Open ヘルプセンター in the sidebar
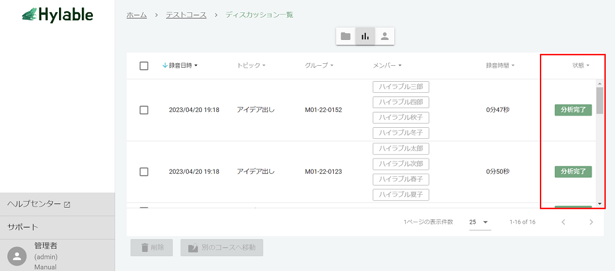Viewport: 615px width, 271px height. 39,204
